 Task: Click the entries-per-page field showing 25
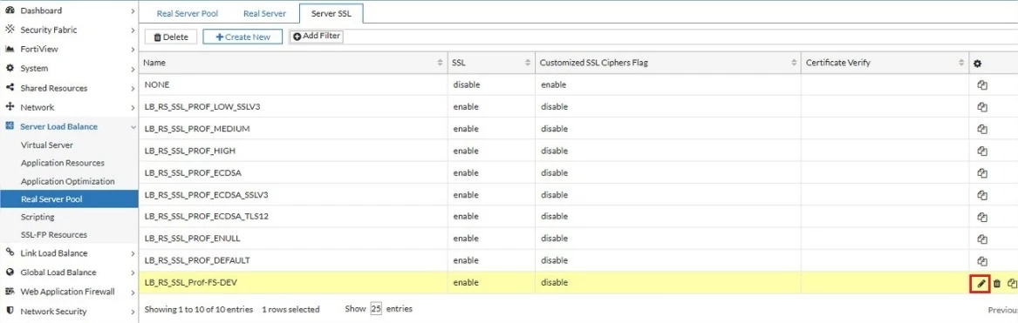tap(376, 309)
